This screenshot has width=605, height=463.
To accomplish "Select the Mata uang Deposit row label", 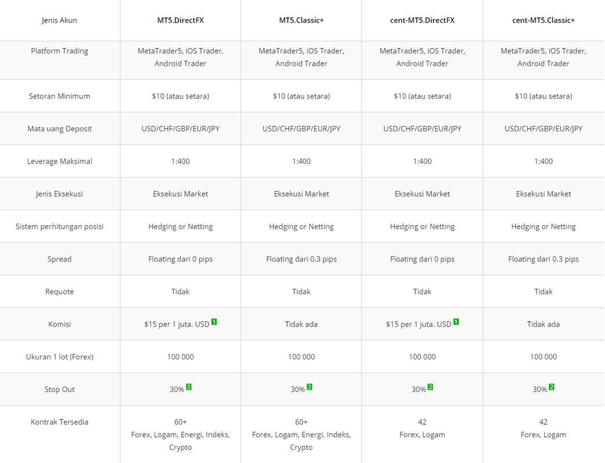I will (x=60, y=128).
